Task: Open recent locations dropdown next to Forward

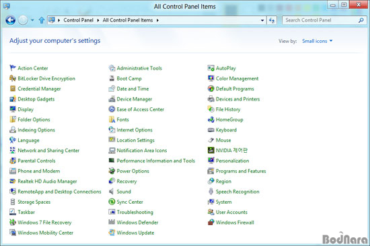Action: coord(32,20)
